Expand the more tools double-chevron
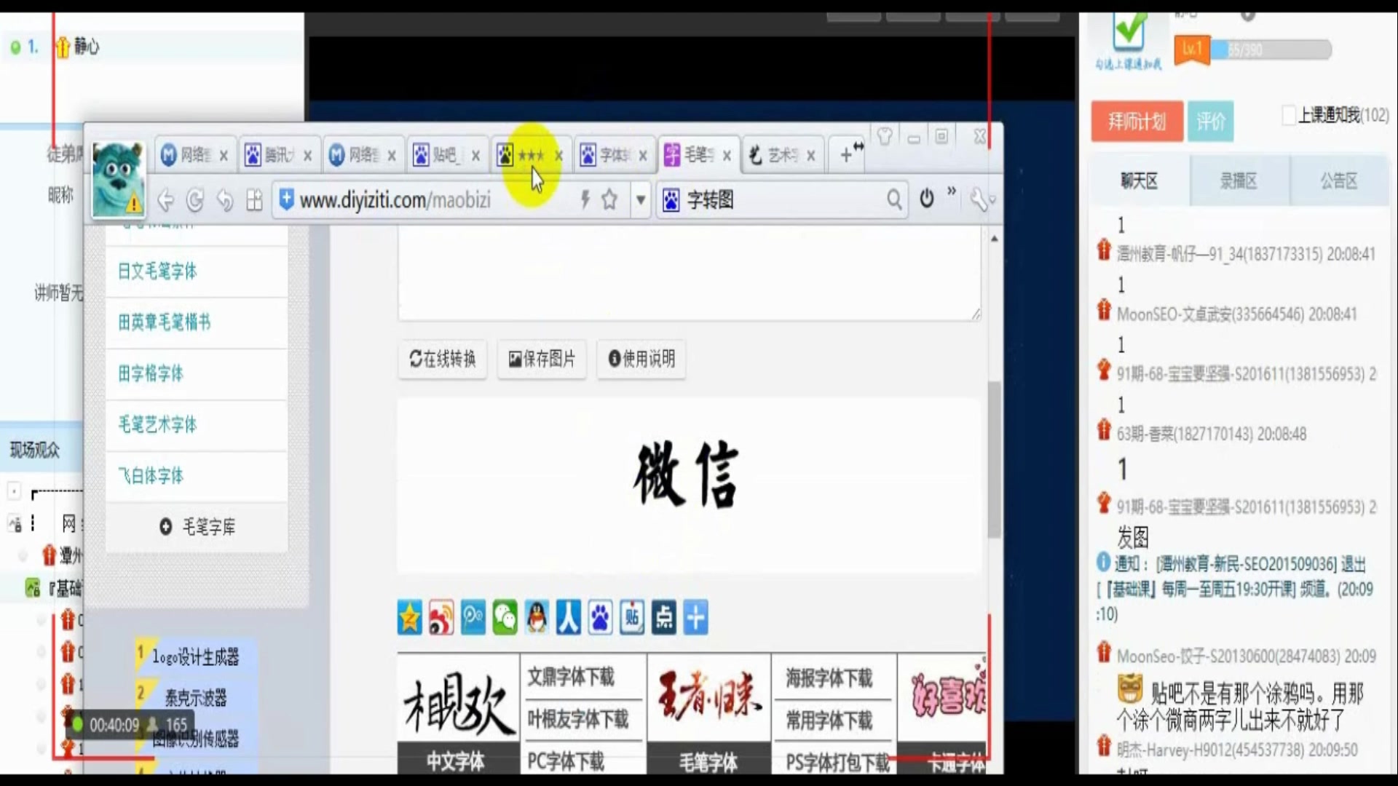Screen dimensions: 1398x786 click(x=952, y=191)
